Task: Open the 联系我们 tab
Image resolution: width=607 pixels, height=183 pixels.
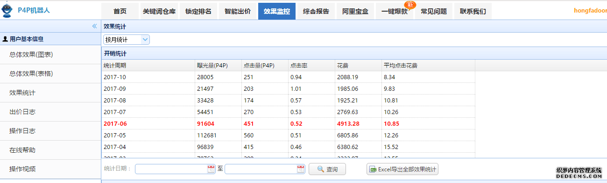Action: 473,11
